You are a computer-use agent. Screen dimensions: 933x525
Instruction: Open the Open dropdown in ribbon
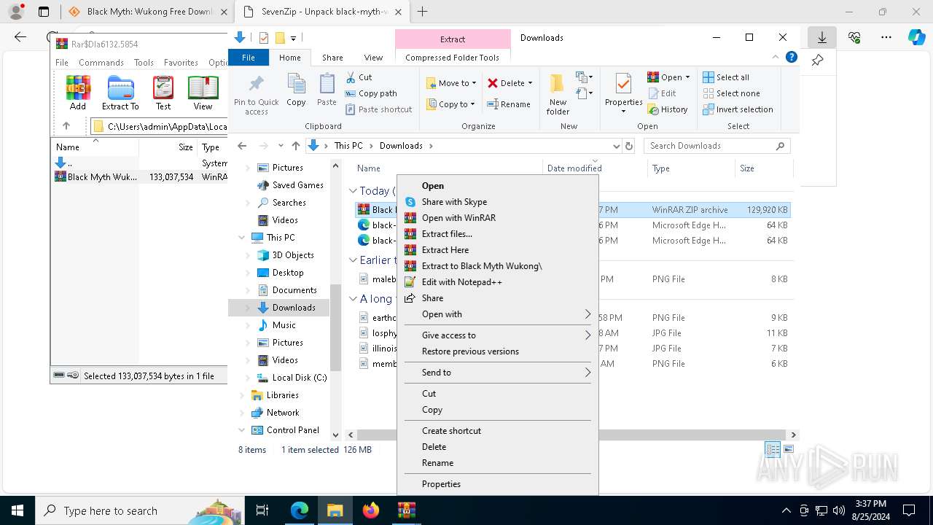click(668, 77)
